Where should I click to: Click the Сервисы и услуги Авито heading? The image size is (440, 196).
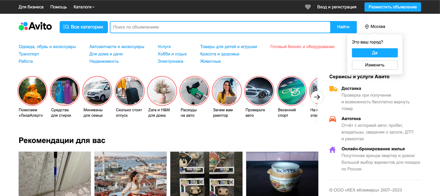(x=359, y=77)
